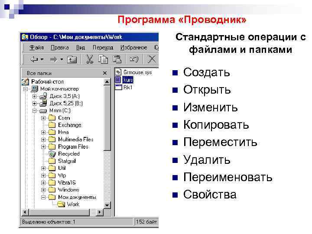
Task: Click the Delete X toolbar icon
Action: 152,59
